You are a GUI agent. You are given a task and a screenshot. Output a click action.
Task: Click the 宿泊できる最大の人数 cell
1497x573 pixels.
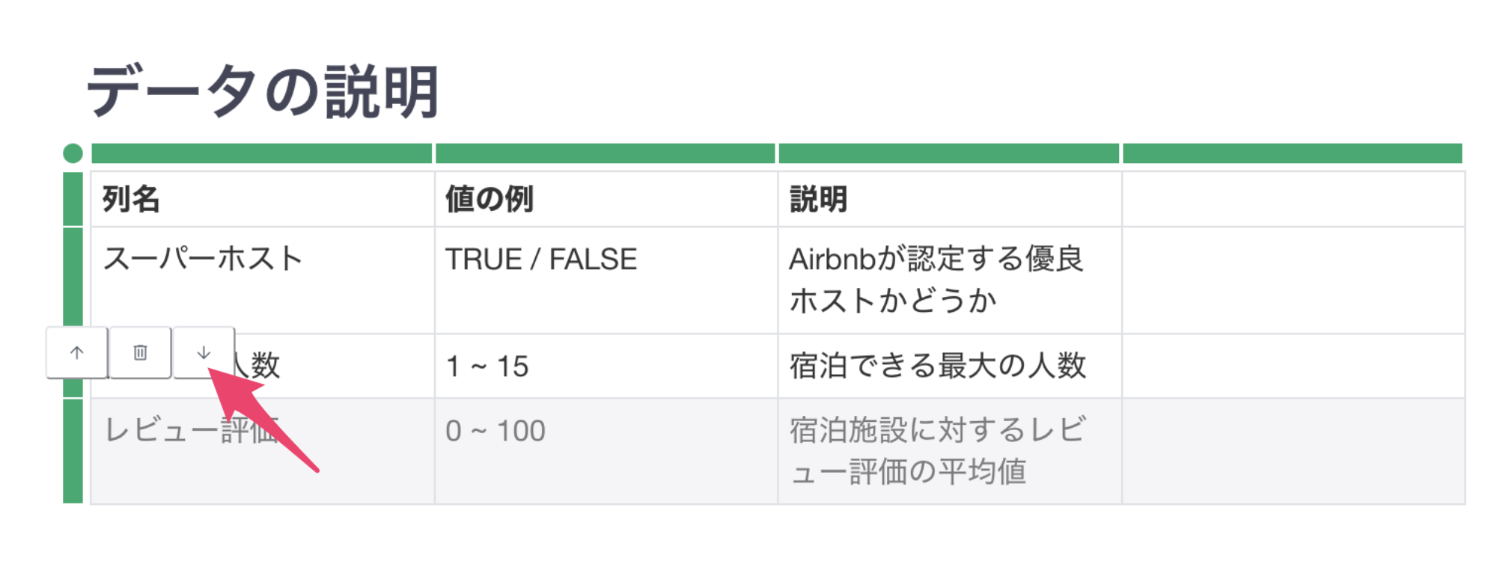950,367
